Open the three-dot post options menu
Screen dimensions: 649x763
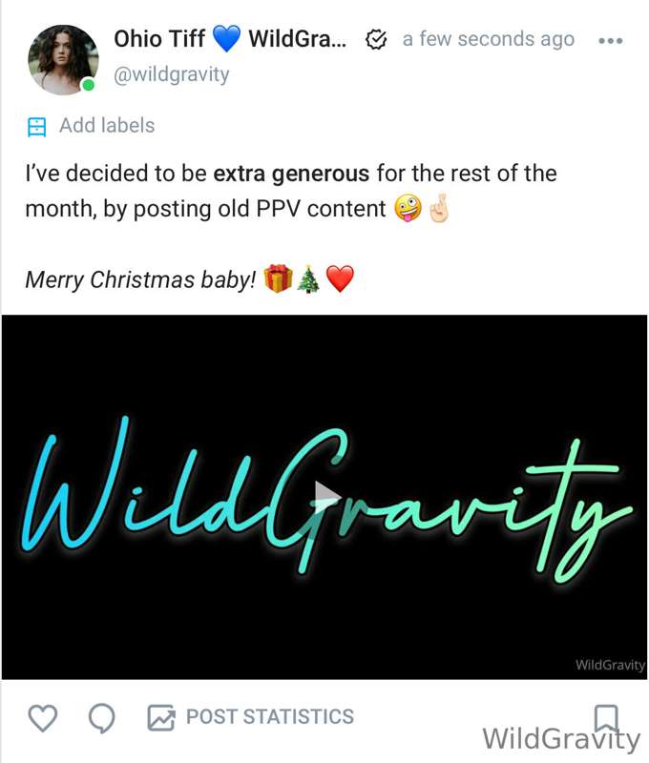pyautogui.click(x=610, y=41)
